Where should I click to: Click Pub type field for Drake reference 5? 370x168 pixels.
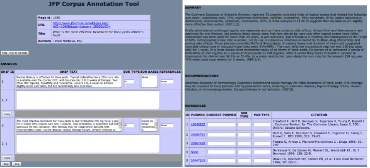tap(262, 161)
